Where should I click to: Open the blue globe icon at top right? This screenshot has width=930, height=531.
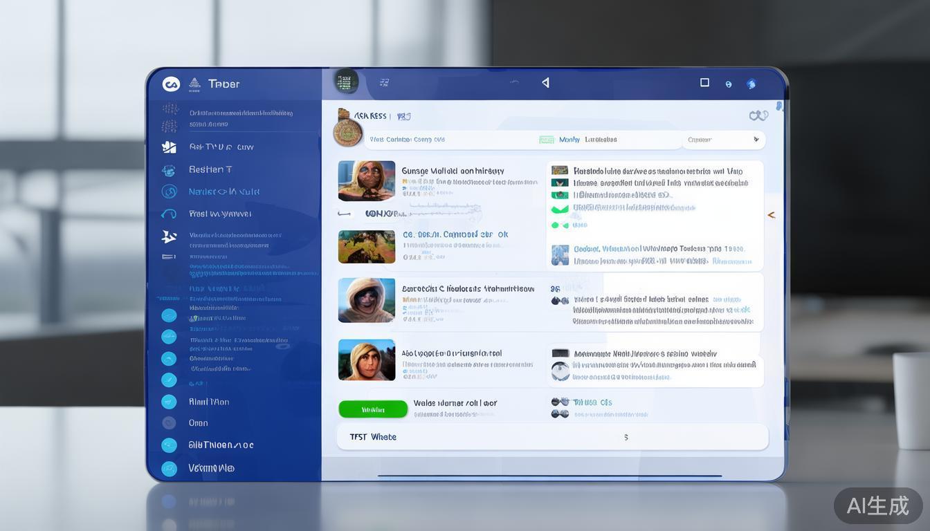[751, 84]
